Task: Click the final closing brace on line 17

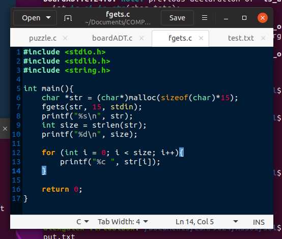Action: pyautogui.click(x=25, y=199)
